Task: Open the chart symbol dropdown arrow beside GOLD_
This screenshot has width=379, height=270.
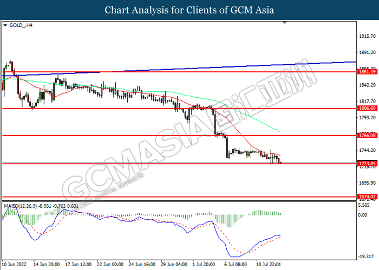Action: (5, 25)
